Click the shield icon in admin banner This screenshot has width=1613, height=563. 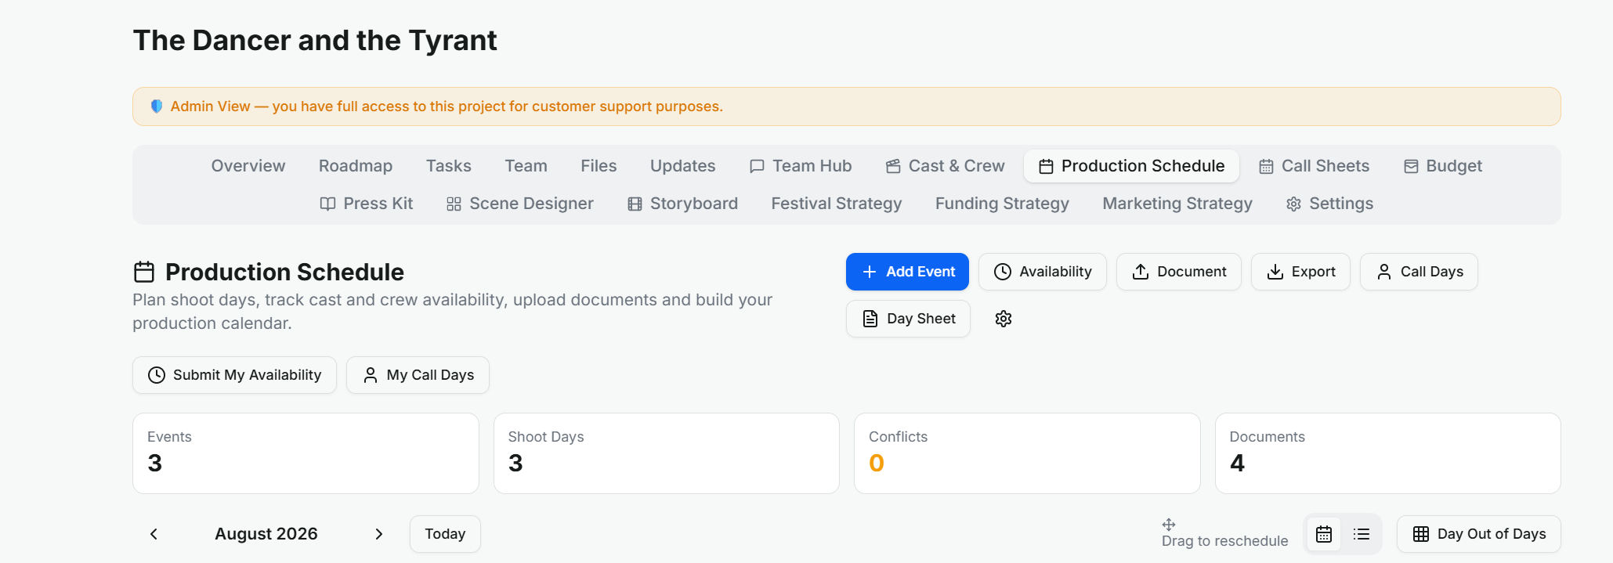click(x=157, y=106)
